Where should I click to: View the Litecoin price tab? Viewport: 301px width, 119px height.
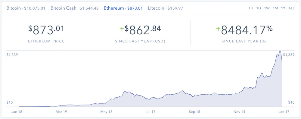click(165, 8)
